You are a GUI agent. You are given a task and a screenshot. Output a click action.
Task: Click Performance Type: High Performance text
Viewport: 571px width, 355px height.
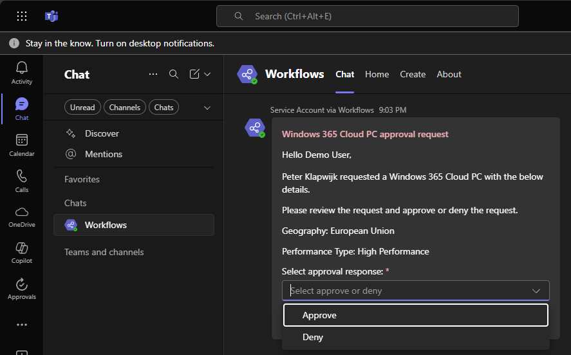click(x=355, y=251)
